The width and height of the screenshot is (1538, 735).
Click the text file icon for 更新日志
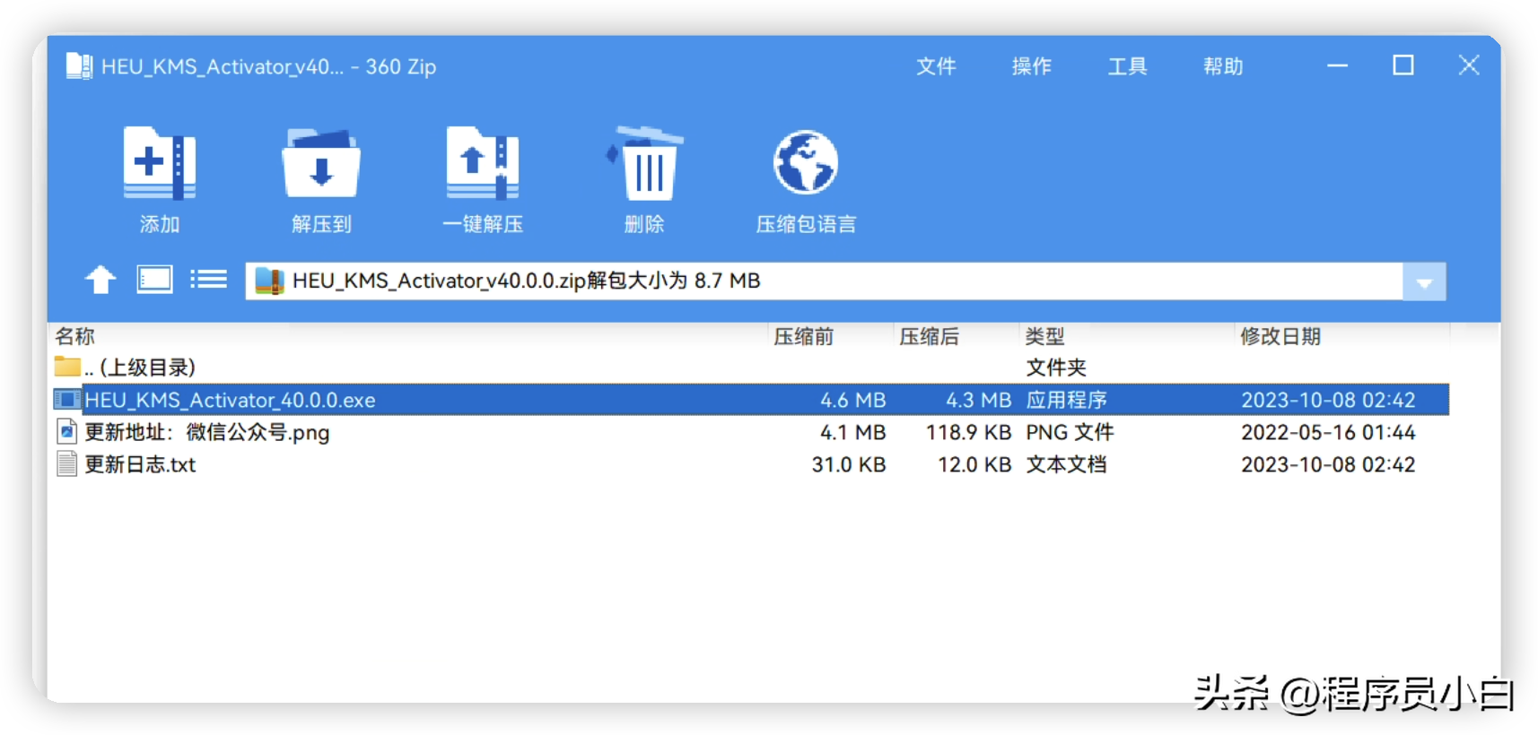click(66, 464)
